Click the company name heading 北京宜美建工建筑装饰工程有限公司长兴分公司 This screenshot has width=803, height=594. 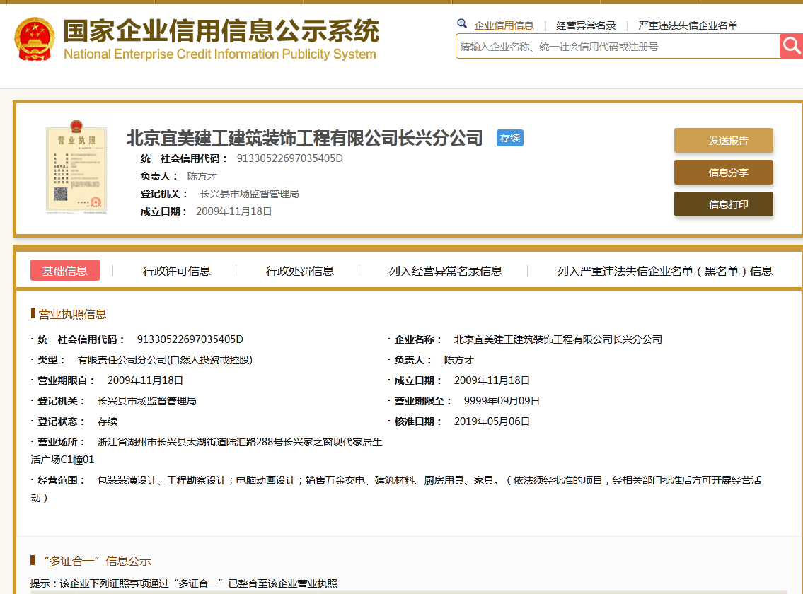pyautogui.click(x=305, y=139)
